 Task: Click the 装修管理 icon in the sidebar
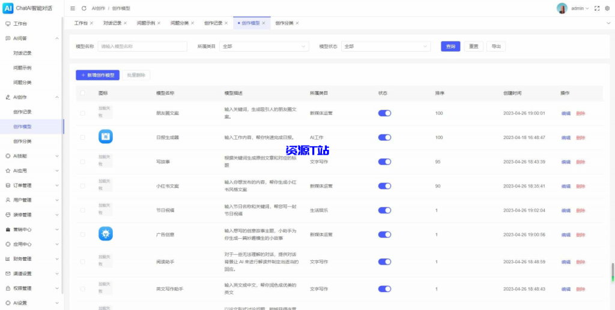8,215
